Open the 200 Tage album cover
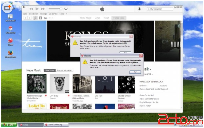 (105, 84)
